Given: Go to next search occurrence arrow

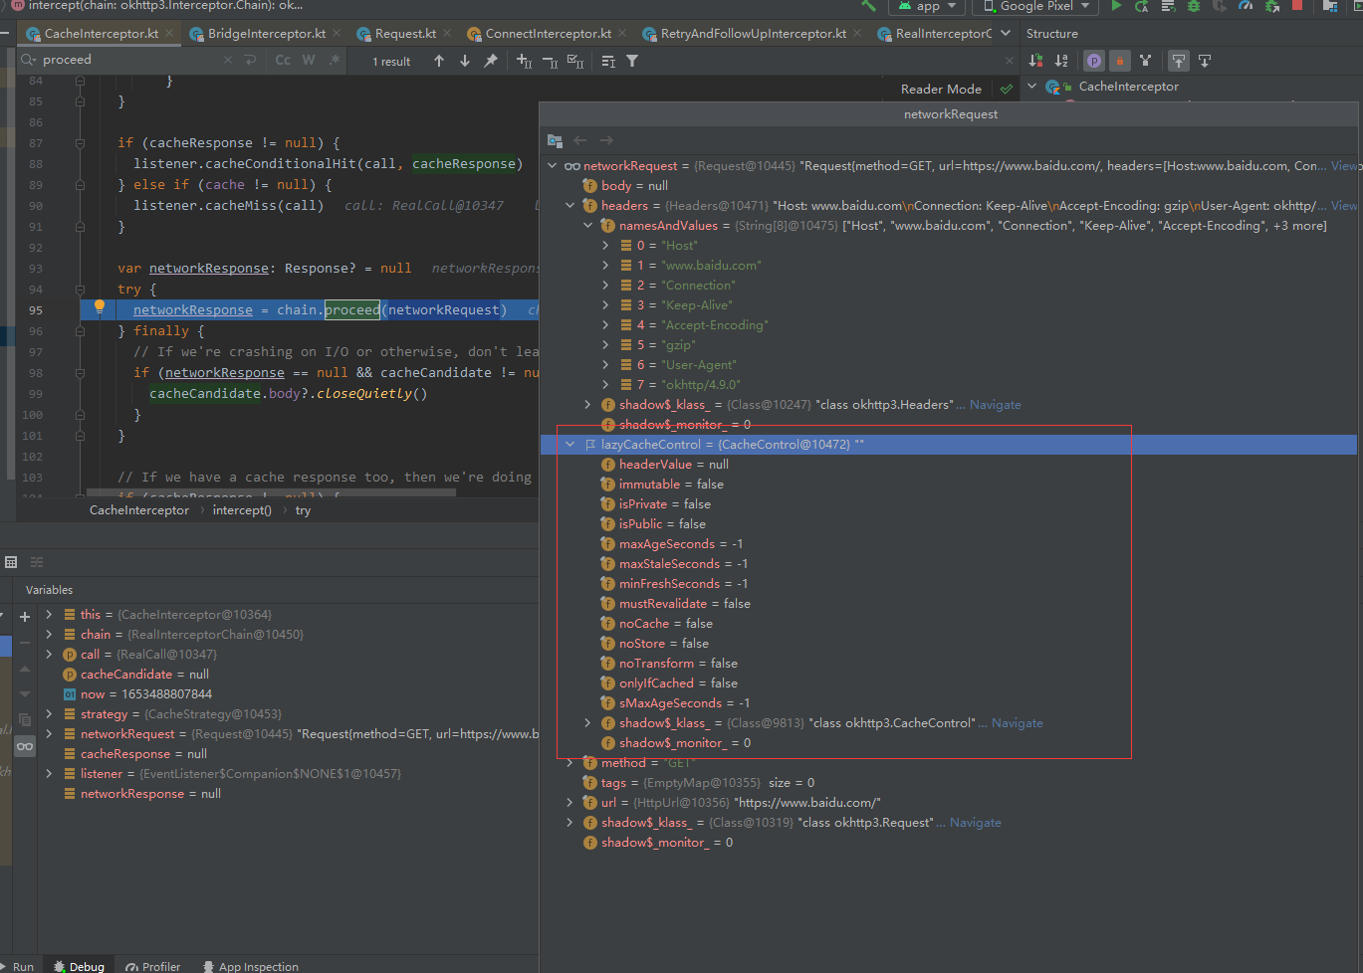Looking at the screenshot, I should pos(465,61).
